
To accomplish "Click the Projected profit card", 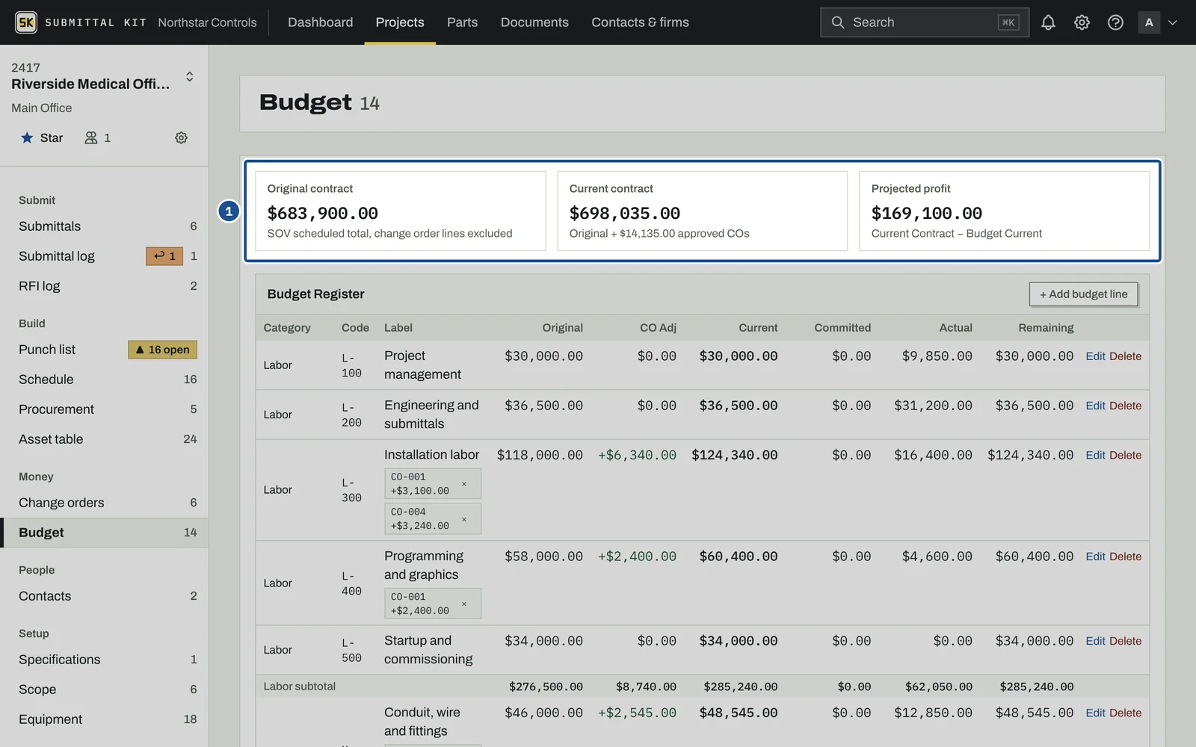I will tap(1004, 211).
